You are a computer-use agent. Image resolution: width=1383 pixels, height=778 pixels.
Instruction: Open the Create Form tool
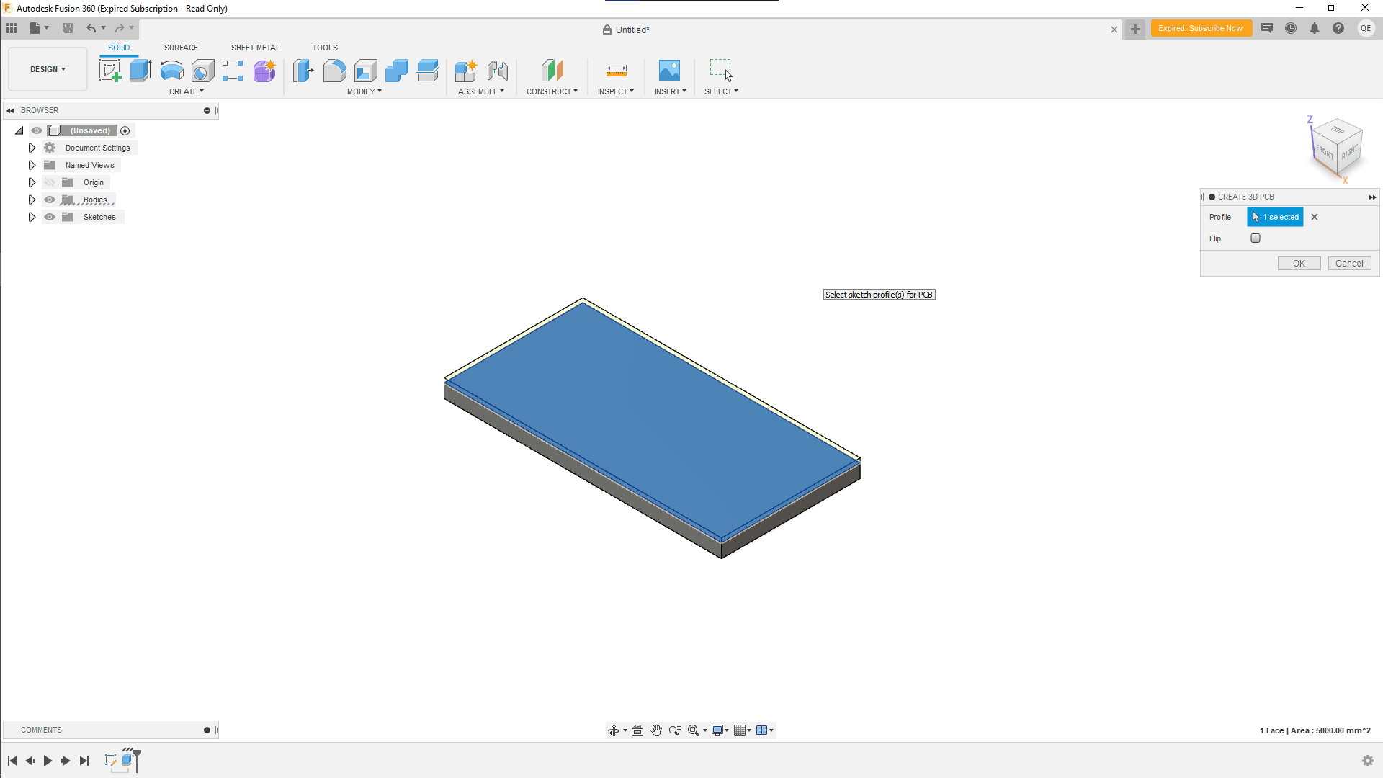click(x=264, y=70)
